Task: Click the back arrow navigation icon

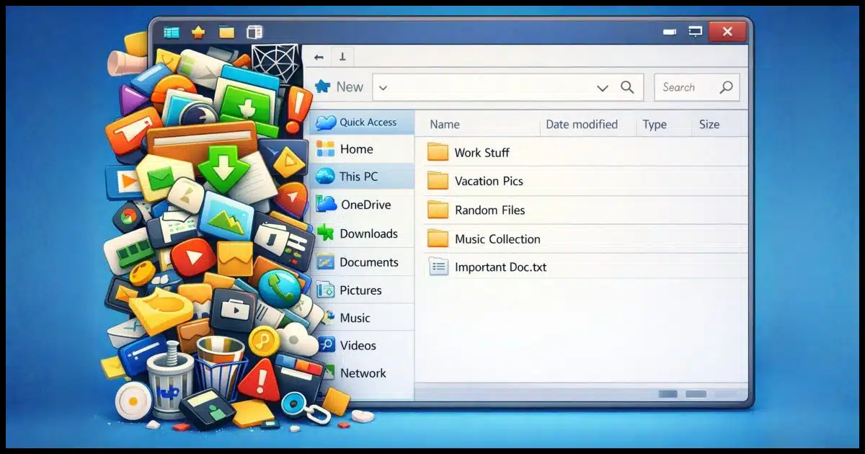Action: [x=317, y=56]
